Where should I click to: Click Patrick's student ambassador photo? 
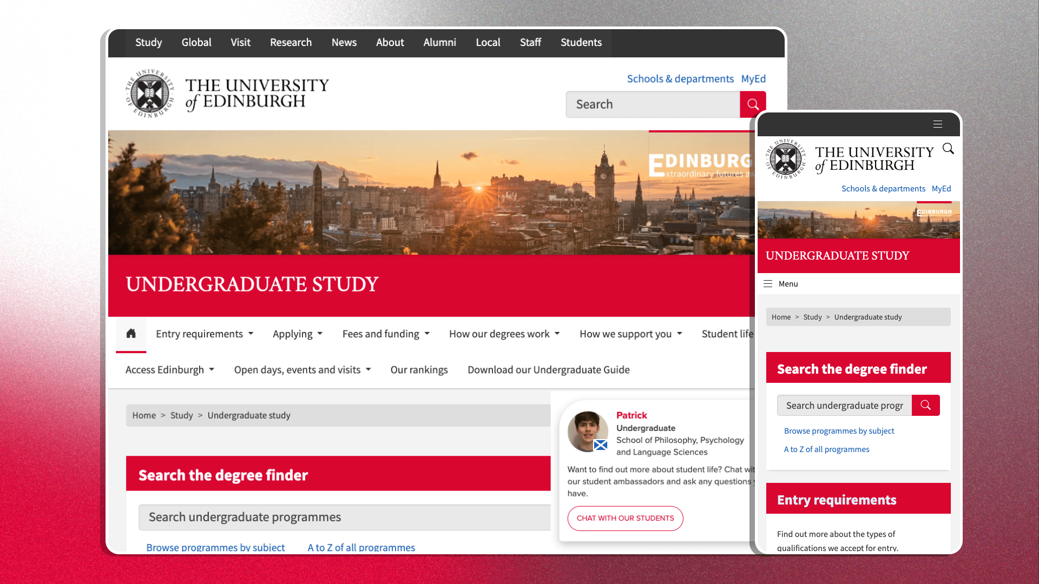(x=588, y=432)
